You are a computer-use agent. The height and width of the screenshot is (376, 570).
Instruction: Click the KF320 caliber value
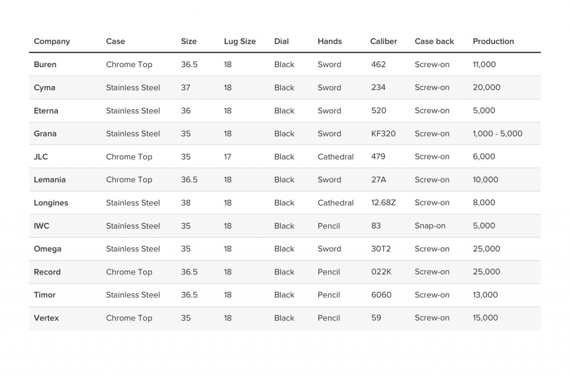click(383, 134)
